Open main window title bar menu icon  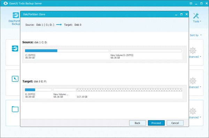tap(191, 3)
